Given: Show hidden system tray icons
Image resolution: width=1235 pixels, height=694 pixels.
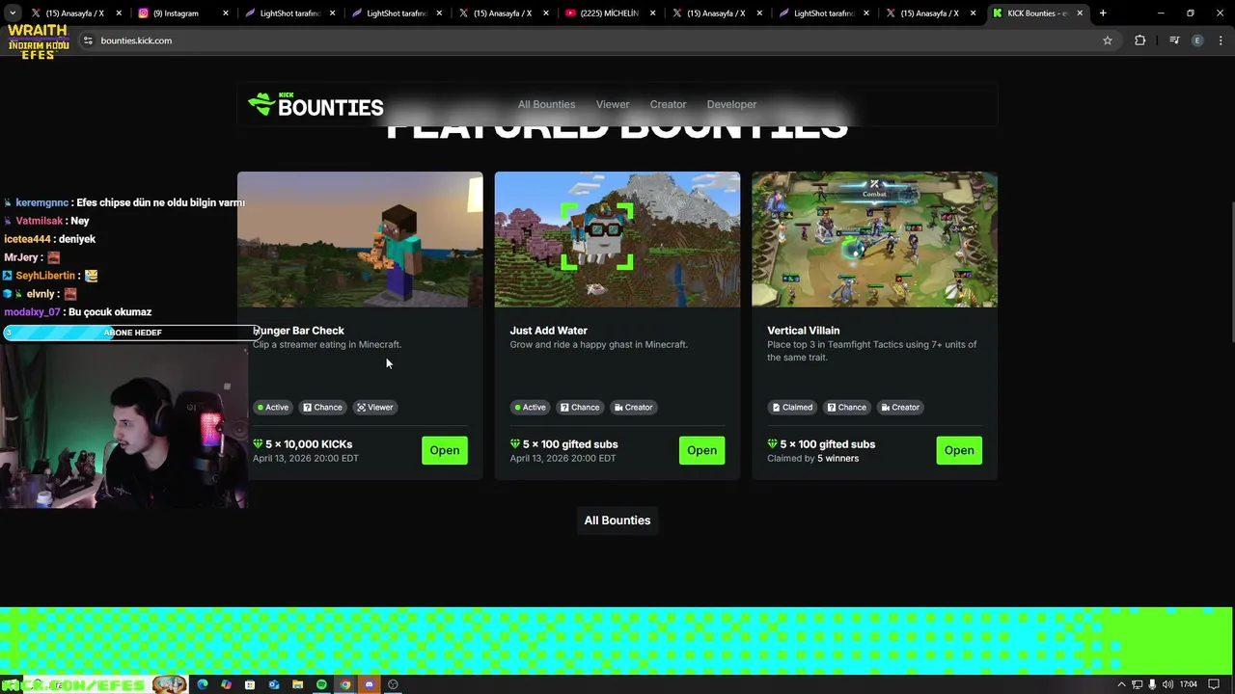Looking at the screenshot, I should (1121, 684).
